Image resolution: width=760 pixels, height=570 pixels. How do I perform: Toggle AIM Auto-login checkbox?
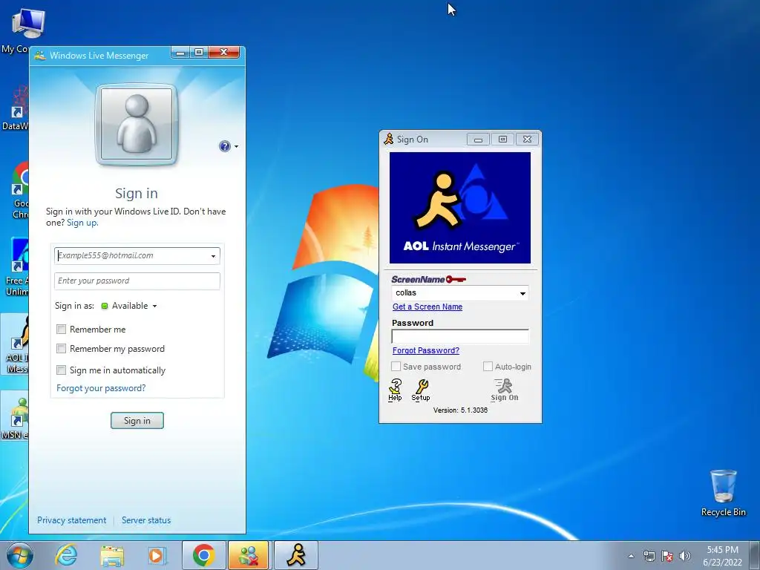point(488,367)
